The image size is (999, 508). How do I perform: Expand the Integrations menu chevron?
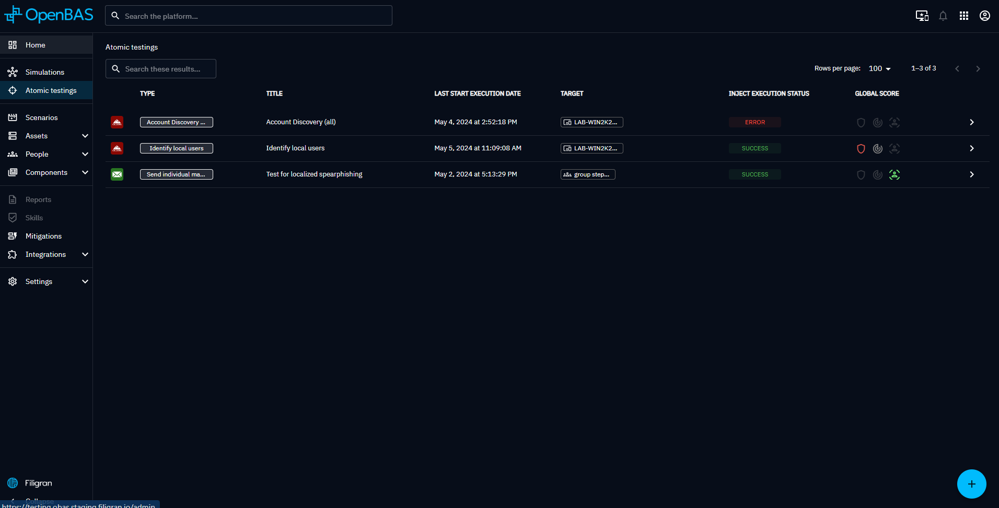(x=85, y=254)
